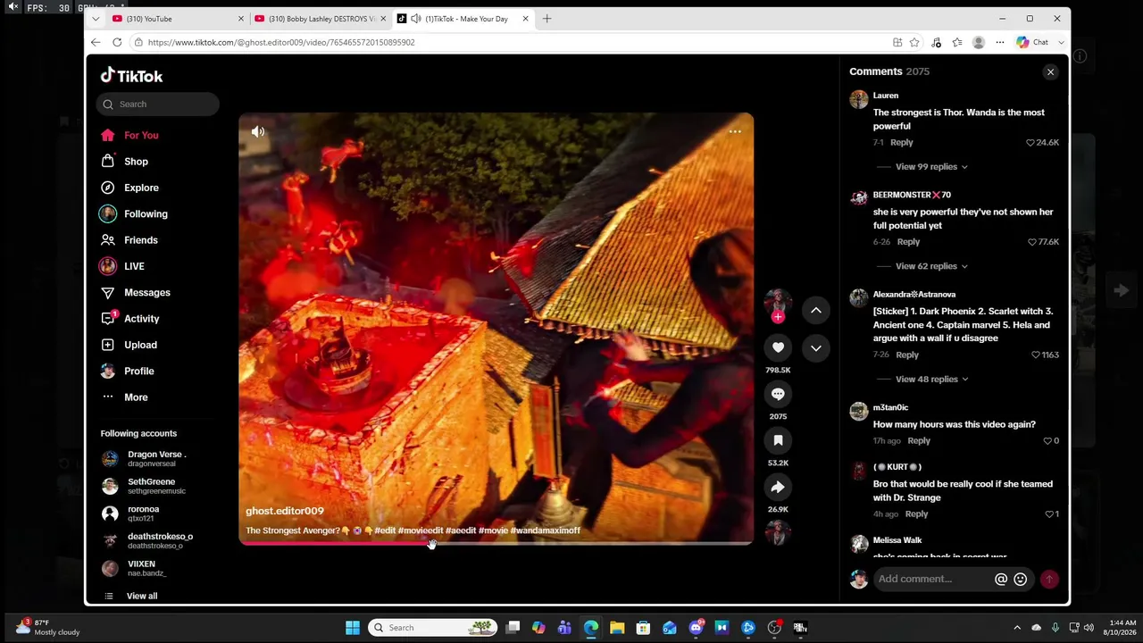Image resolution: width=1143 pixels, height=643 pixels.
Task: Select the TikTok - Make Your Day tab
Action: (463, 19)
